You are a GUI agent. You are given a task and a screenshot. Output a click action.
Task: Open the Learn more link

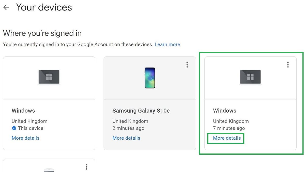coord(167,44)
